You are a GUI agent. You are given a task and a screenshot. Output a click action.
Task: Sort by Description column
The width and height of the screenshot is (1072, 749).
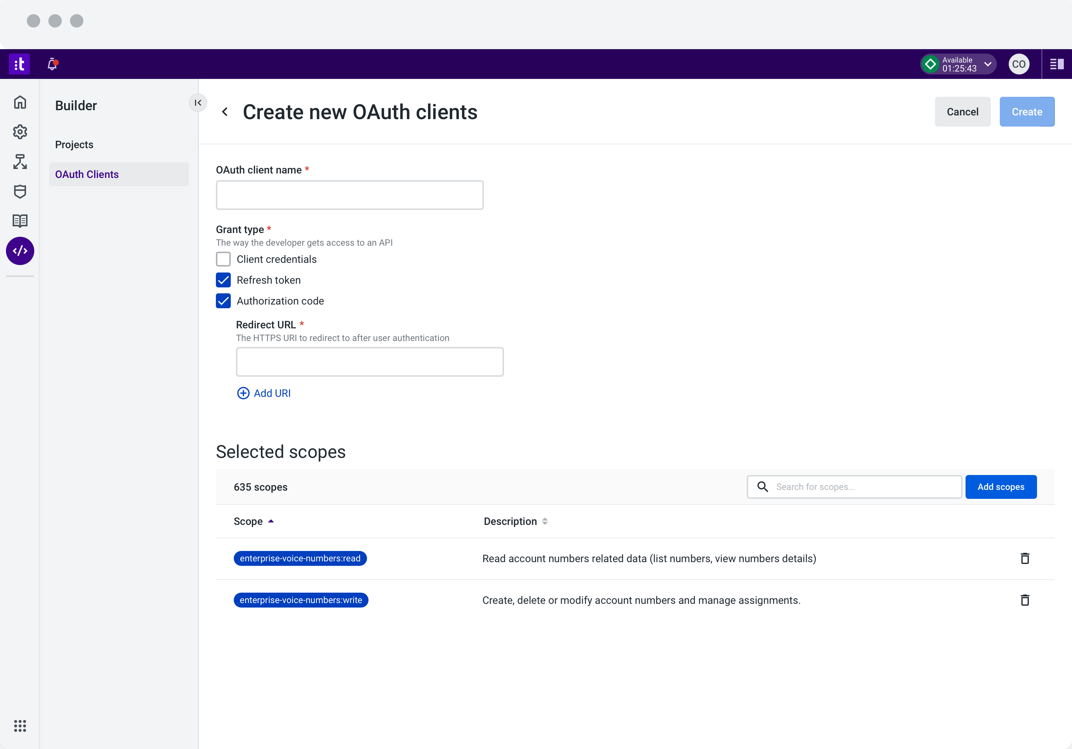click(516, 521)
